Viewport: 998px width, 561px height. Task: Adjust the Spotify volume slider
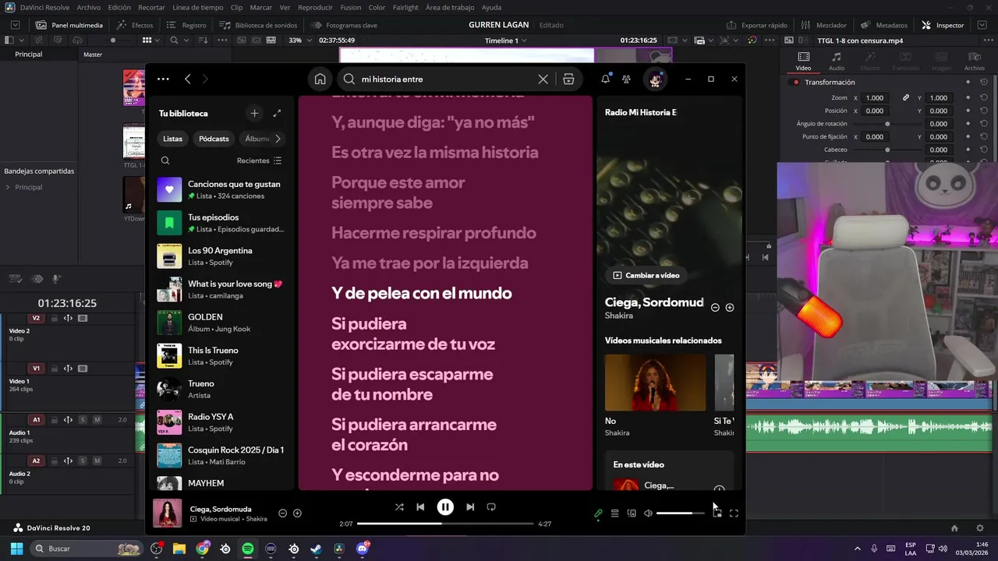click(x=680, y=513)
